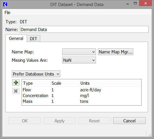Screen dimensions: 154x139
Task: Select the General tab
Action: point(16,38)
